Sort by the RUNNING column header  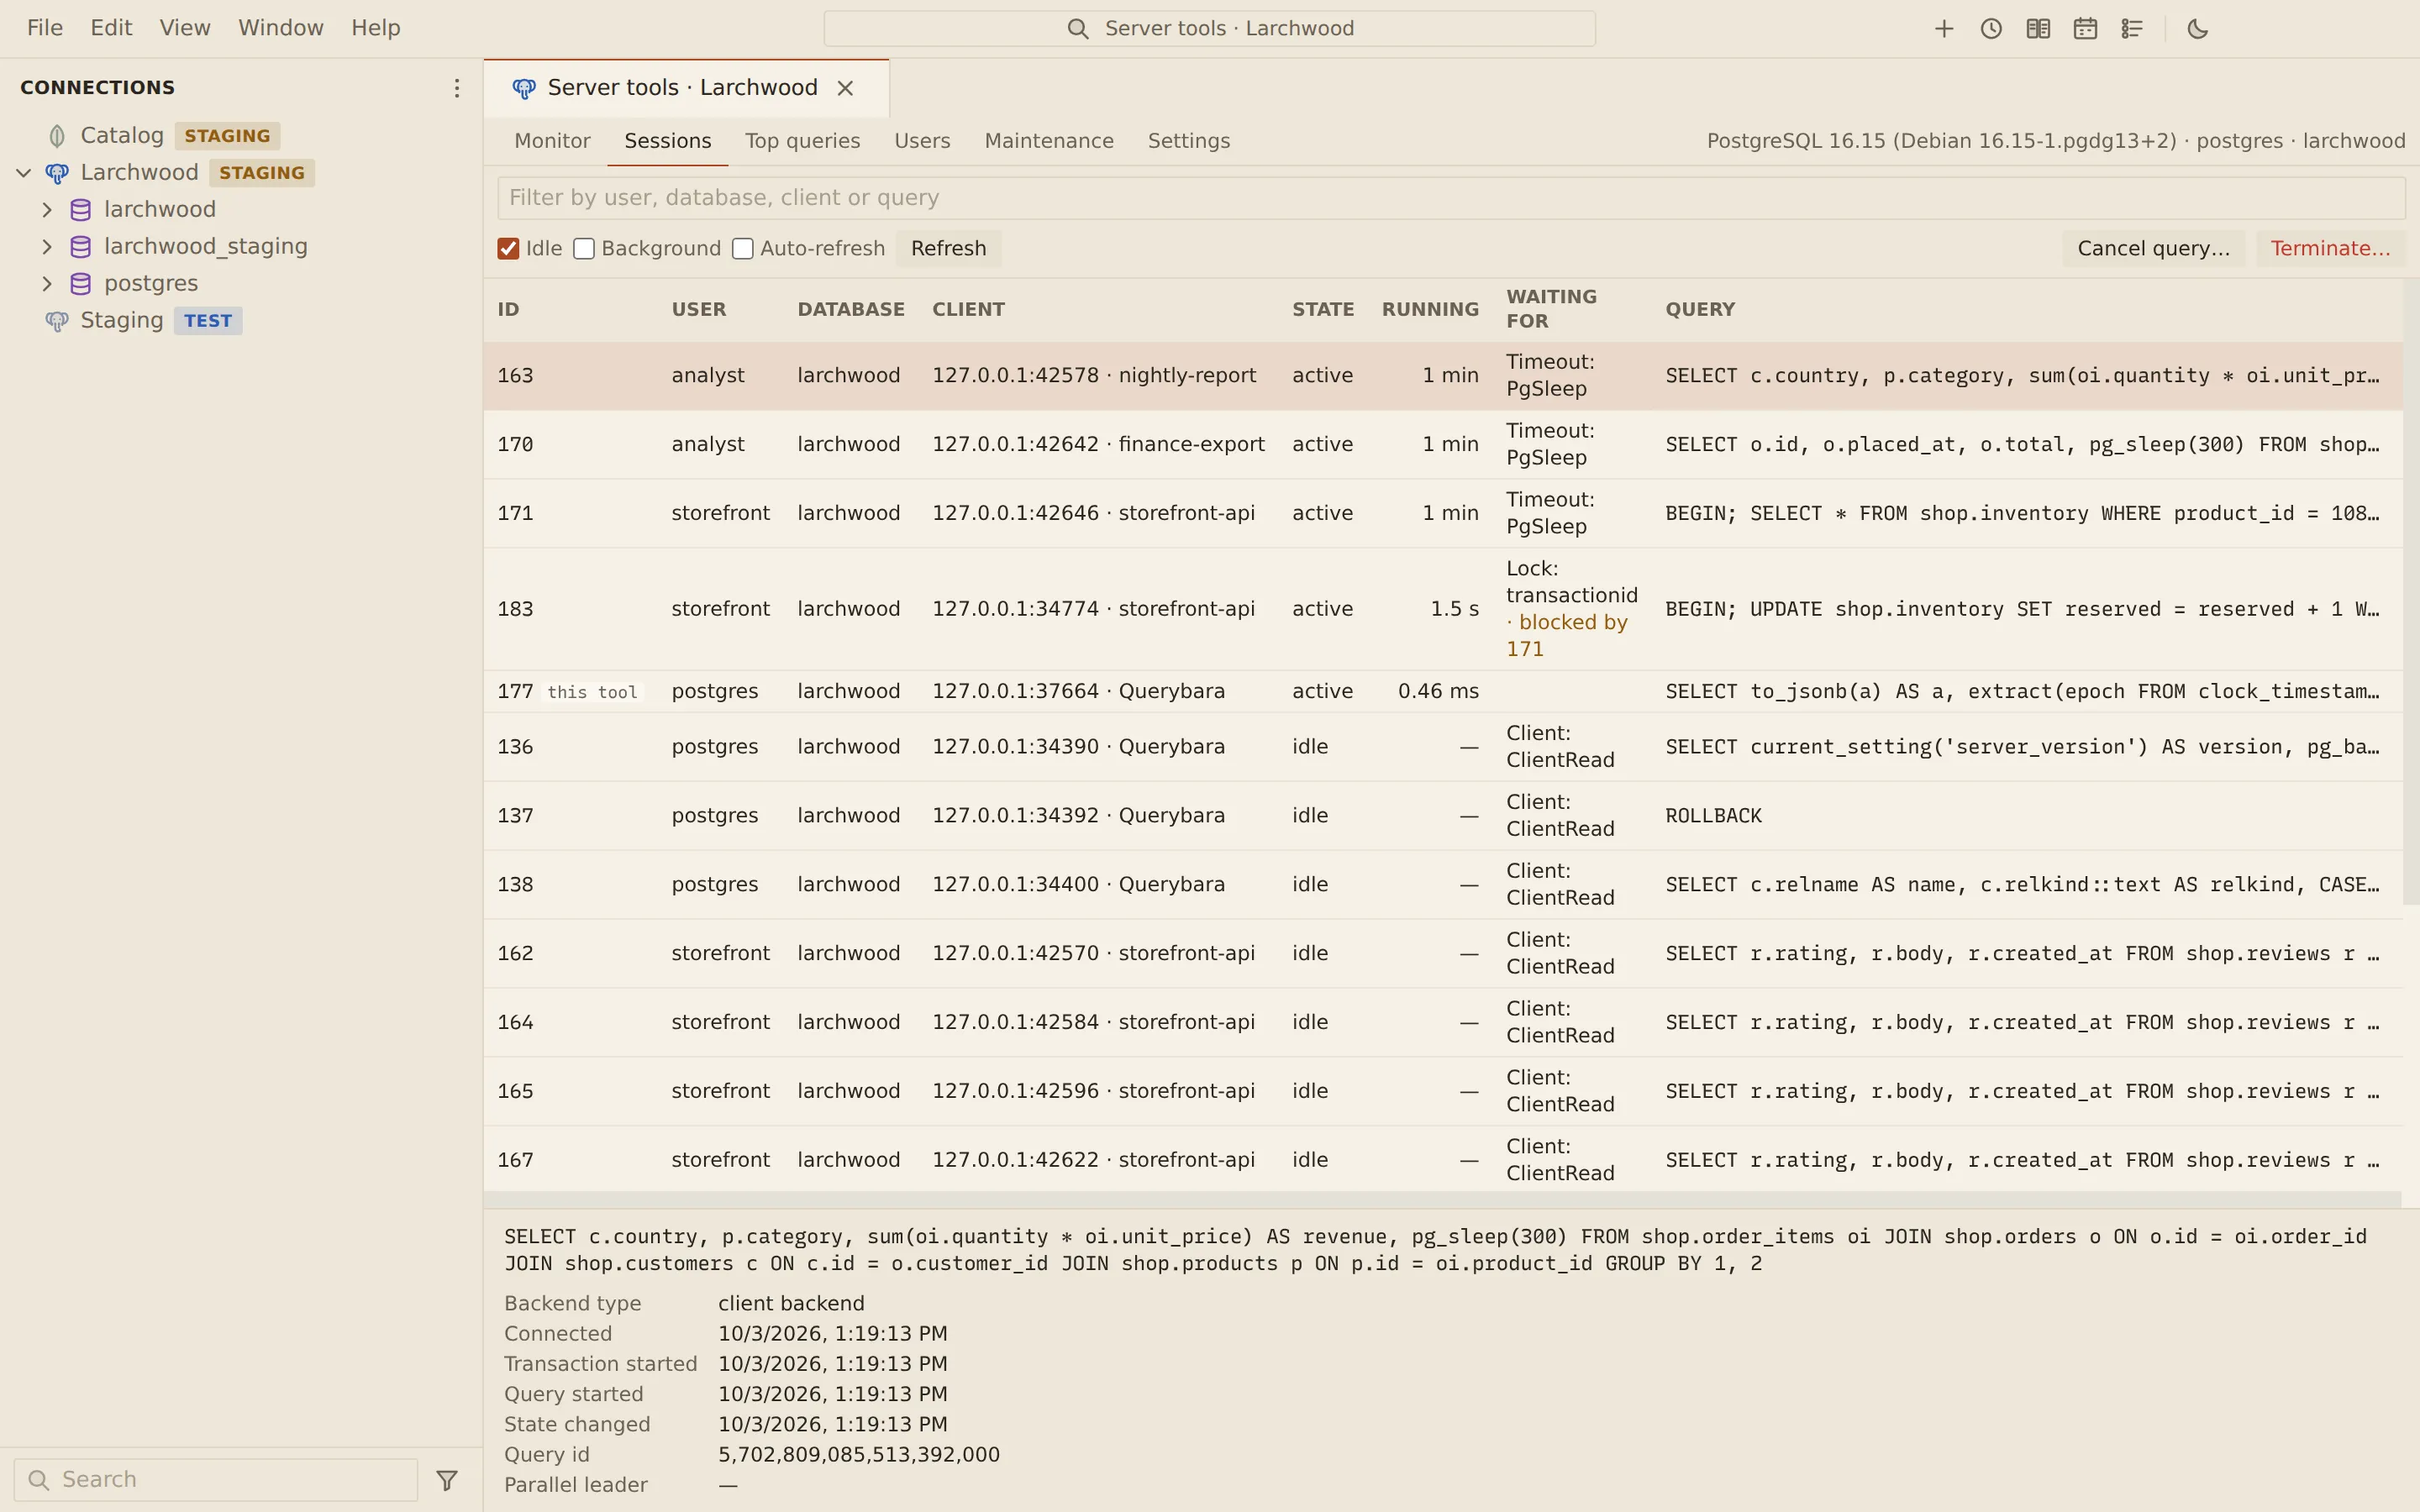coord(1430,310)
